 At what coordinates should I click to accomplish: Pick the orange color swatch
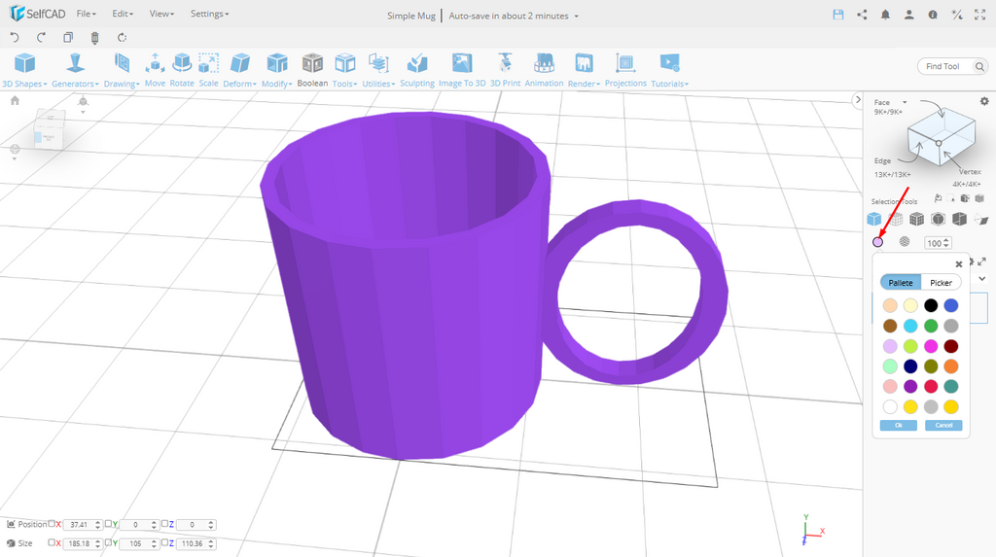tap(951, 366)
